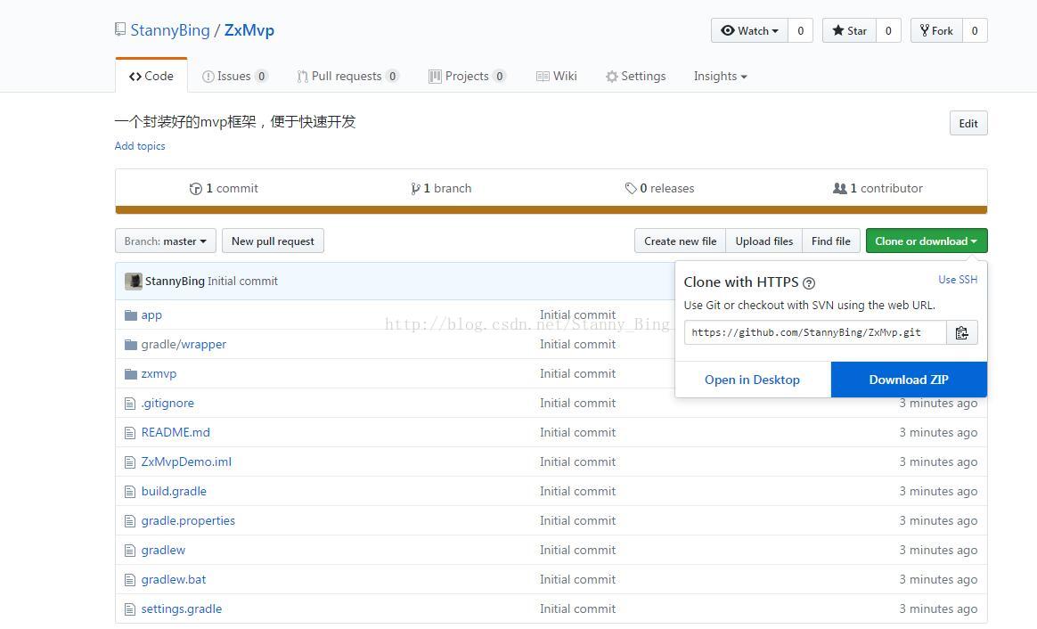Click New pull request button
The image size is (1037, 629).
coord(273,241)
